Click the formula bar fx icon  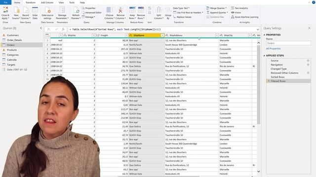pyautogui.click(x=63, y=29)
